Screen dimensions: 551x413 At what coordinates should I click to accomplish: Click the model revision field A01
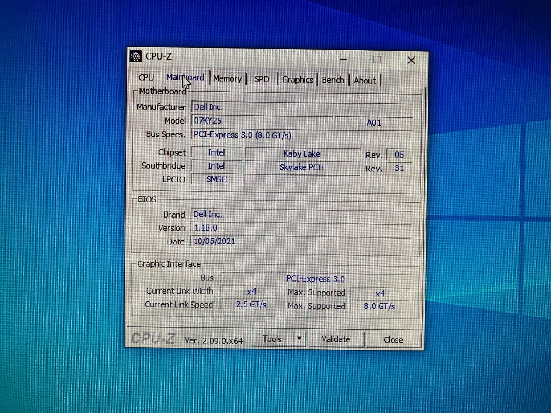click(374, 123)
